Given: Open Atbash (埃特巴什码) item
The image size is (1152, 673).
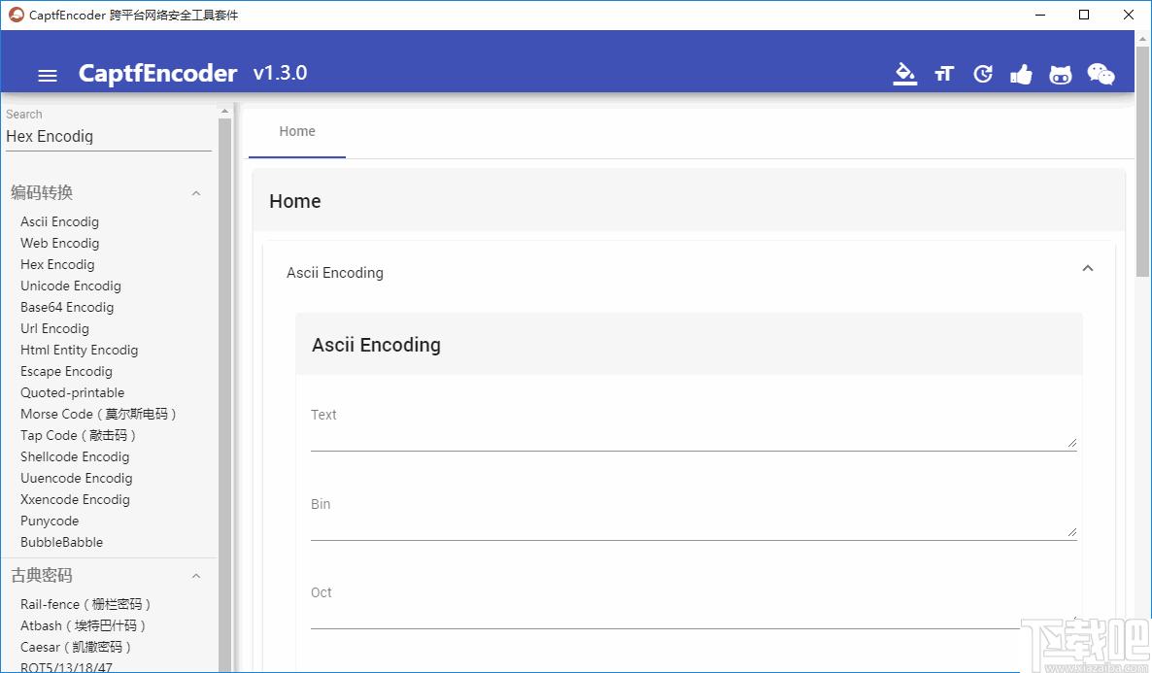Looking at the screenshot, I should [x=83, y=625].
